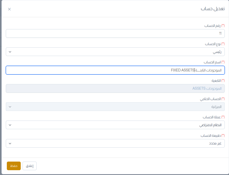Click the رقم الحساب label
The width and height of the screenshot is (229, 175).
coord(212,26)
